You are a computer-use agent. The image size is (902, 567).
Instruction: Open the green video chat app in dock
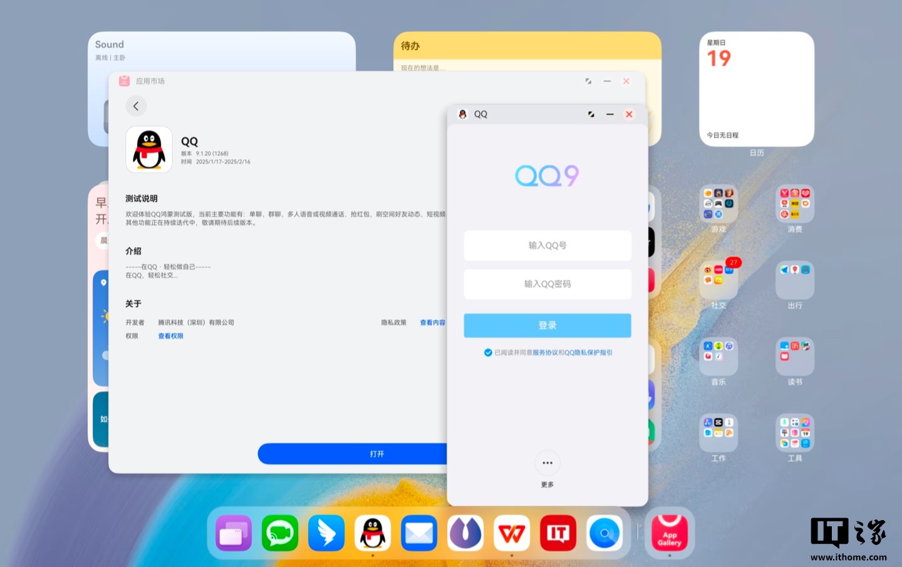click(280, 533)
